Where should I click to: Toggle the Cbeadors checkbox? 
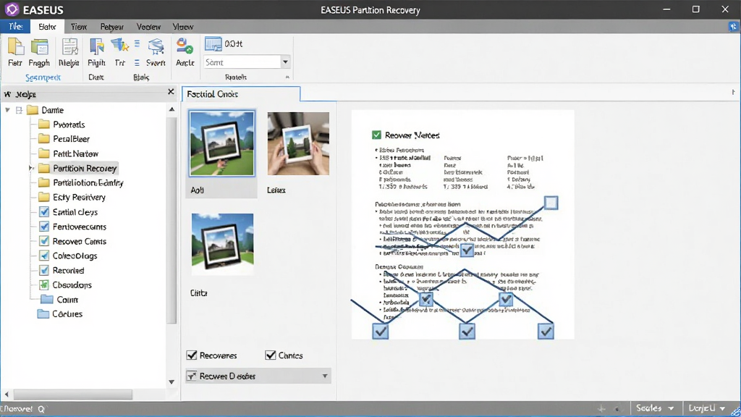tap(44, 285)
